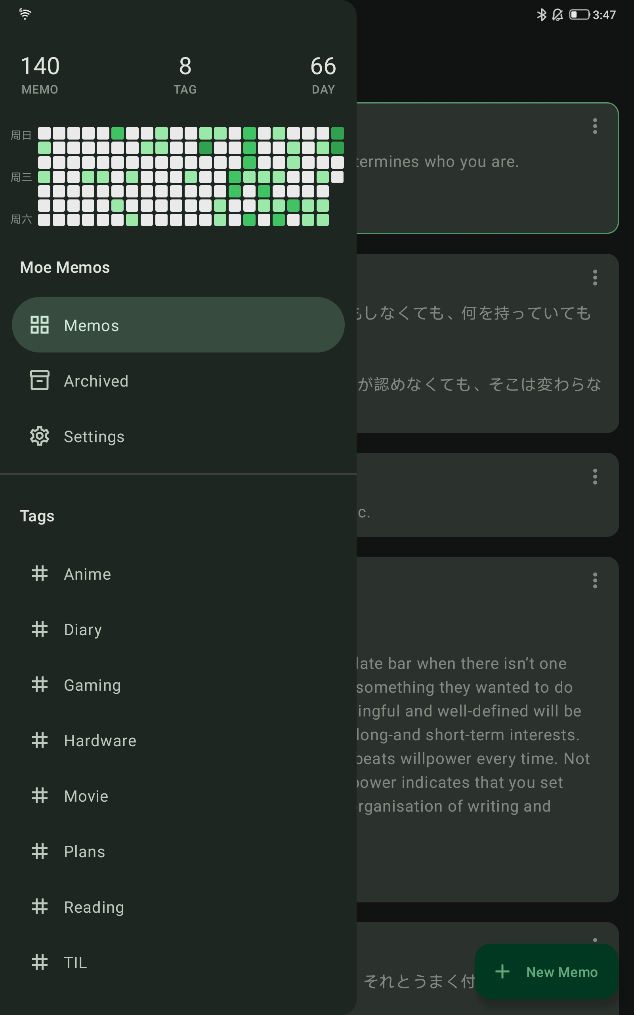
Task: Click the Archived box icon
Action: tap(39, 380)
